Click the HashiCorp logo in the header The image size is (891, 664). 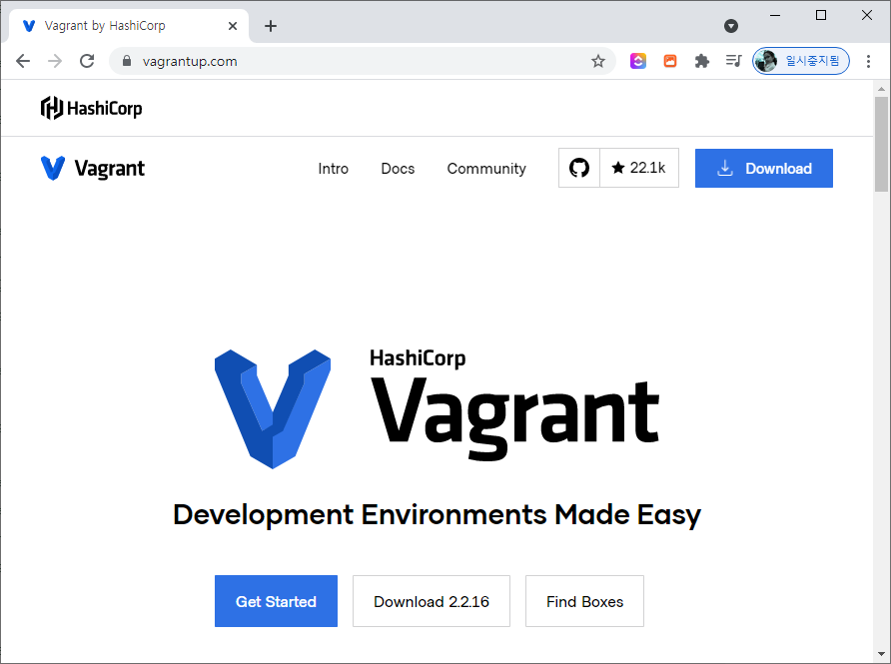point(92,108)
